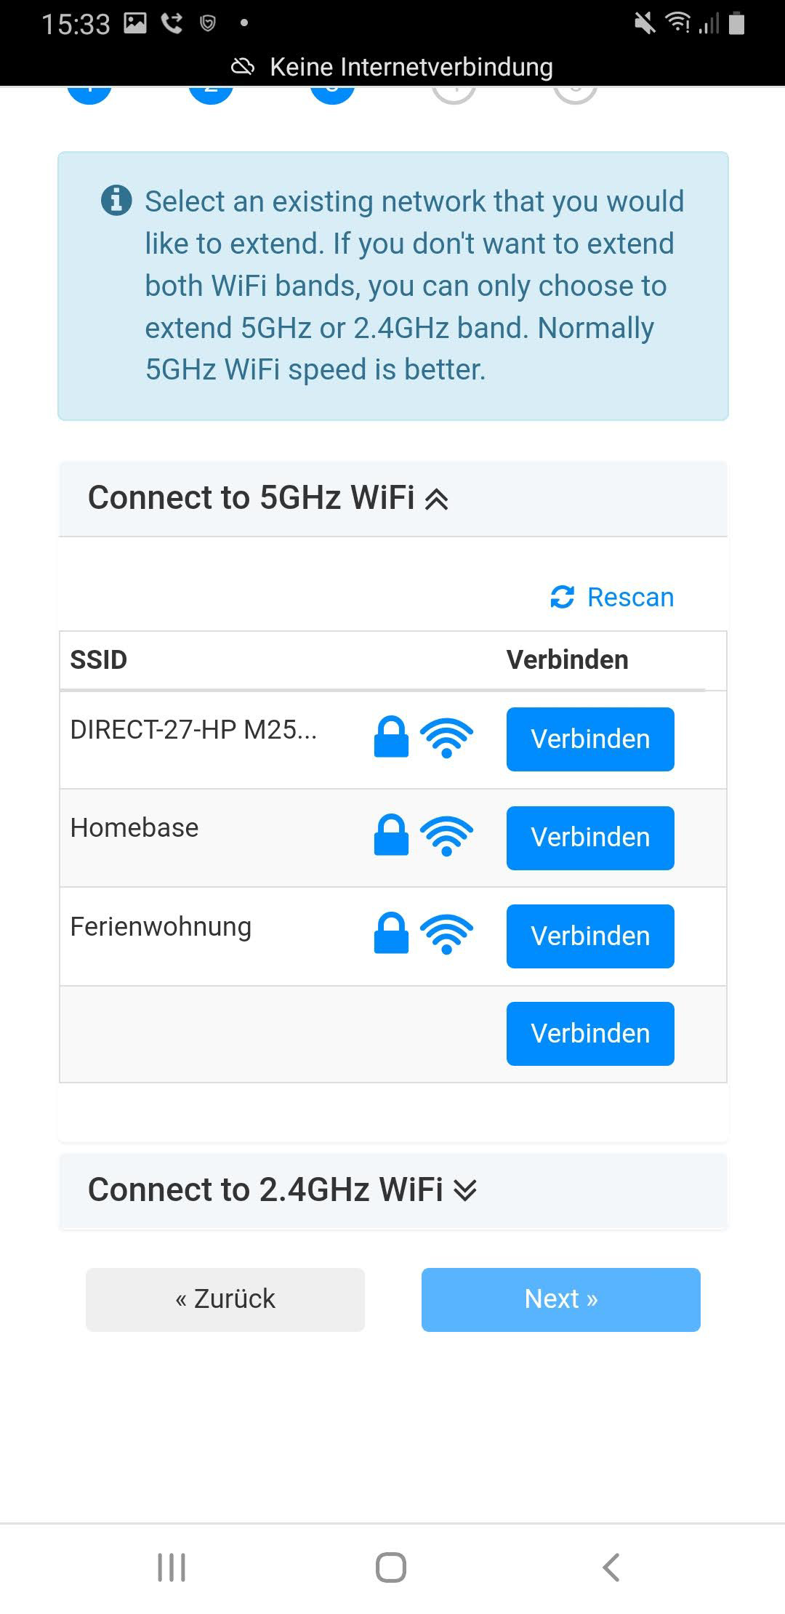The width and height of the screenshot is (785, 1614).
Task: Tap the info icon in the blue notice
Action: pyautogui.click(x=116, y=200)
